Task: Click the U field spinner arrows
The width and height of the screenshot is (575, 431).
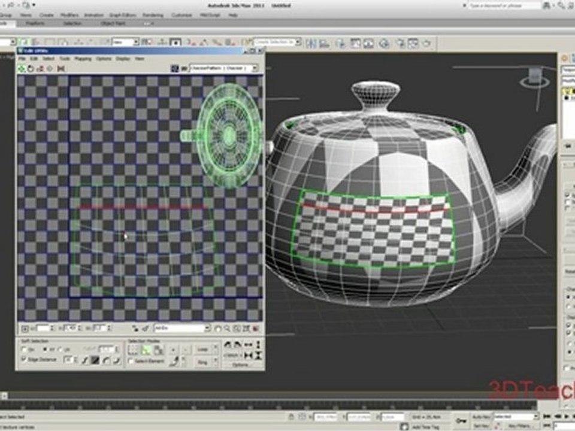Action: [x=52, y=328]
